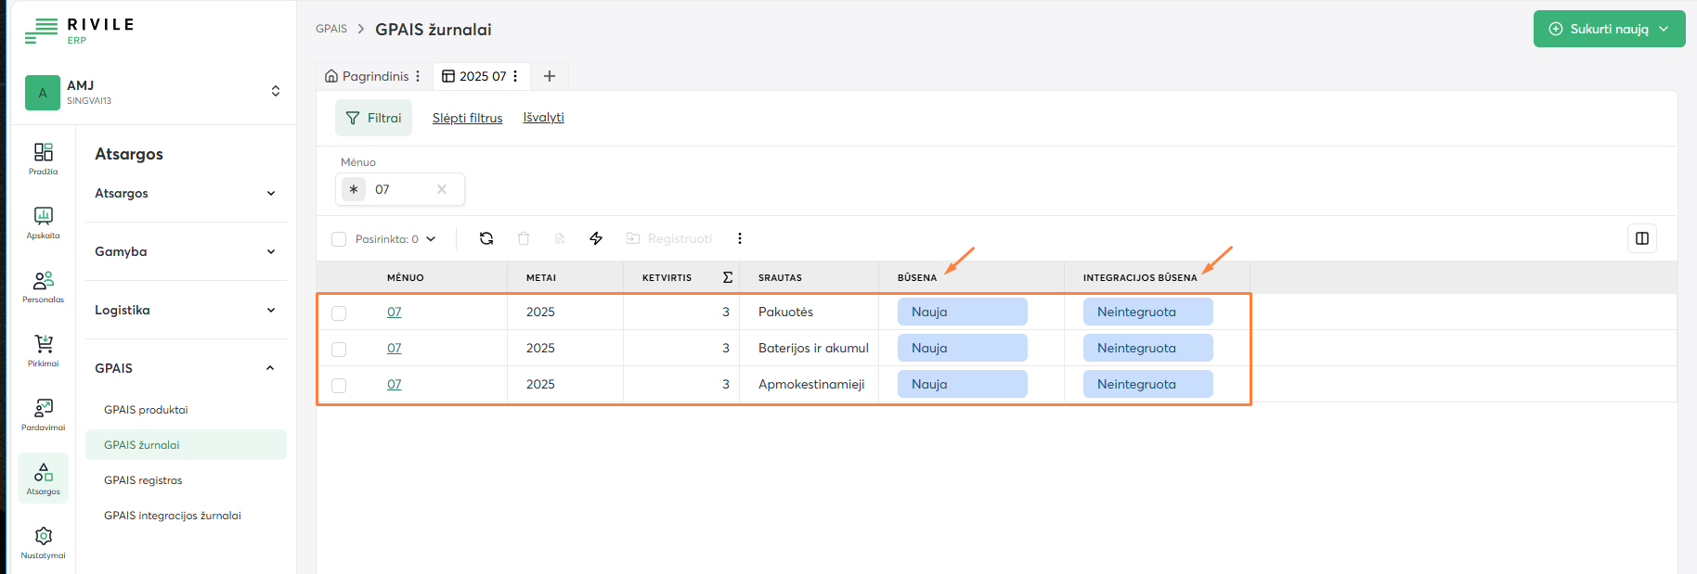The height and width of the screenshot is (574, 1697).
Task: Click the refresh icon in table toolbar
Action: tap(486, 238)
